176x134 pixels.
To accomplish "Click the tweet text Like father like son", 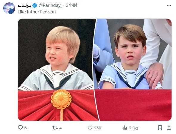I will [37, 12].
